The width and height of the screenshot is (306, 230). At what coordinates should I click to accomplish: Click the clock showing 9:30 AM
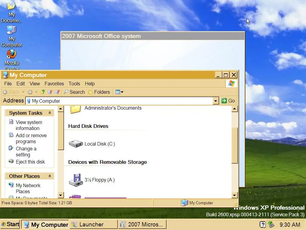point(290,225)
